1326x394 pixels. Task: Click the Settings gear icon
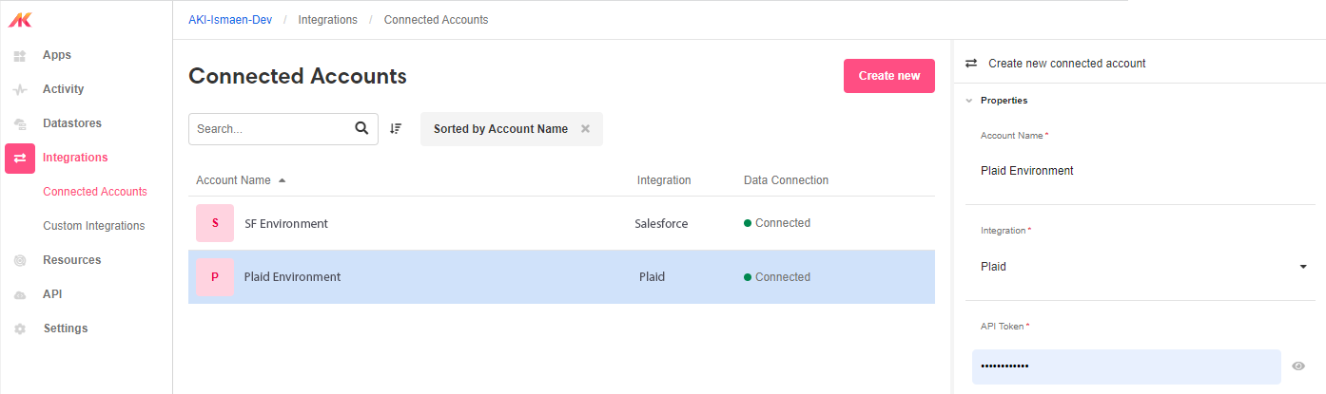[x=19, y=329]
